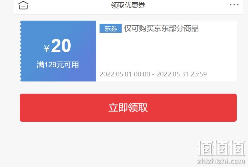Click the start date 2022.05.01 00:00
248x167 pixels.
(x=125, y=74)
